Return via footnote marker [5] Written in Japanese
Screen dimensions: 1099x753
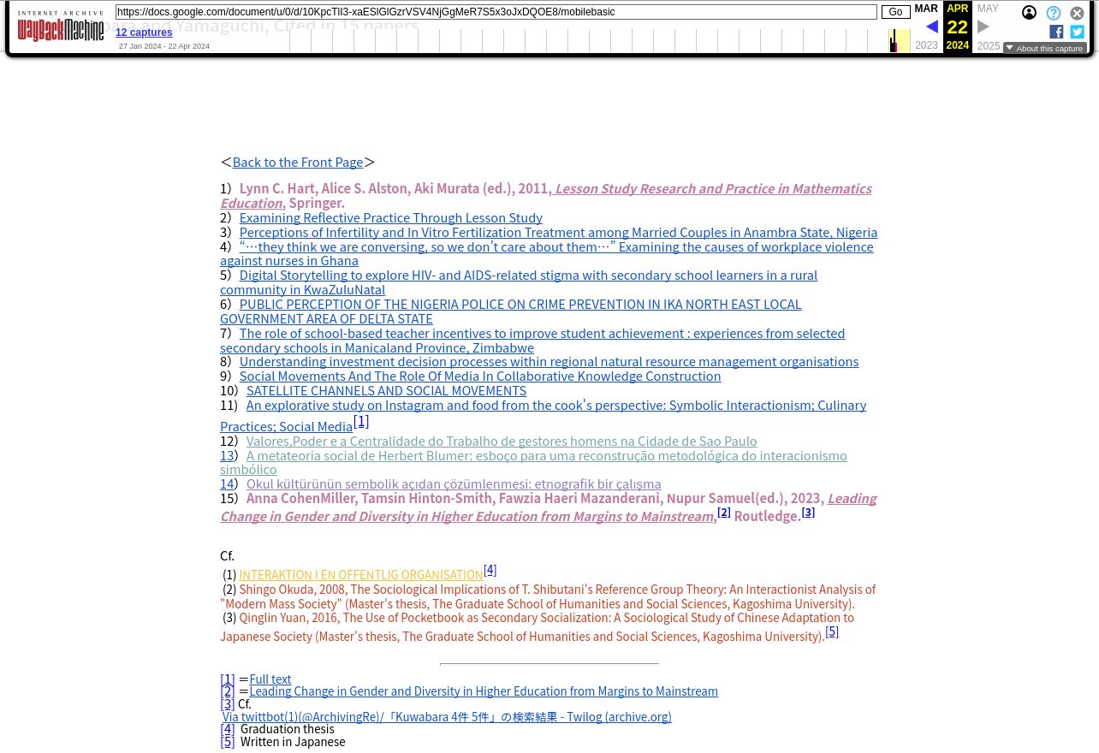pos(227,742)
